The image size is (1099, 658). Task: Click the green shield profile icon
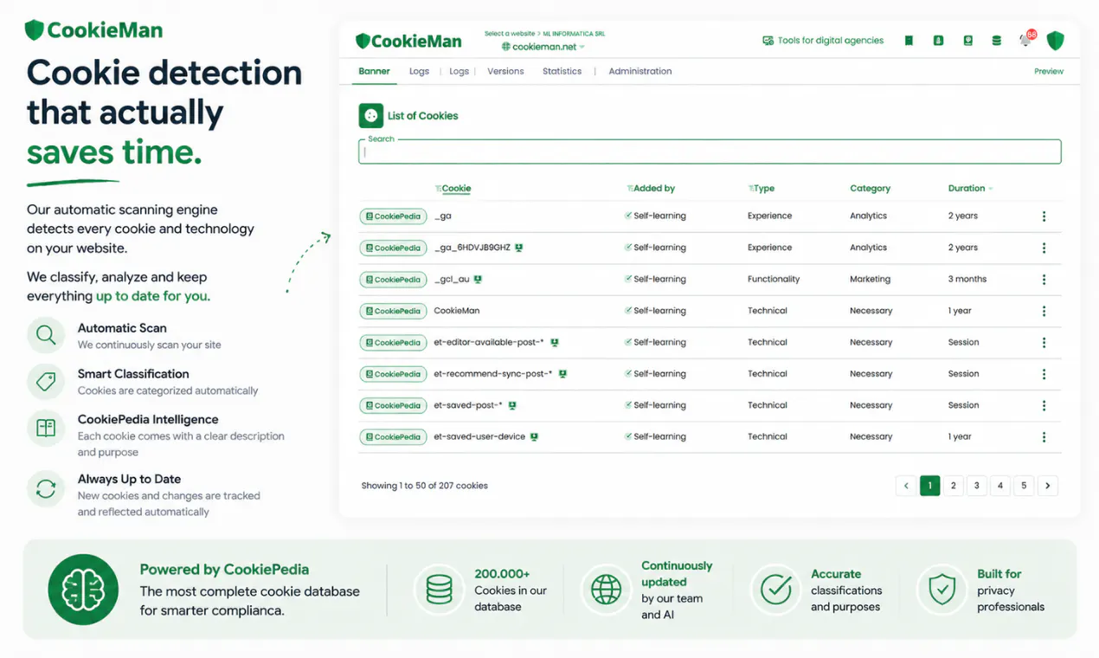pos(1055,41)
